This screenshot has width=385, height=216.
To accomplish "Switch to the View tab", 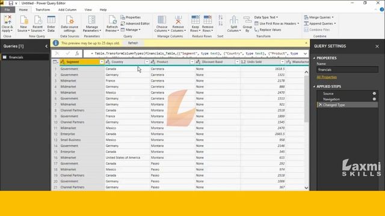I will pyautogui.click(x=88, y=10).
